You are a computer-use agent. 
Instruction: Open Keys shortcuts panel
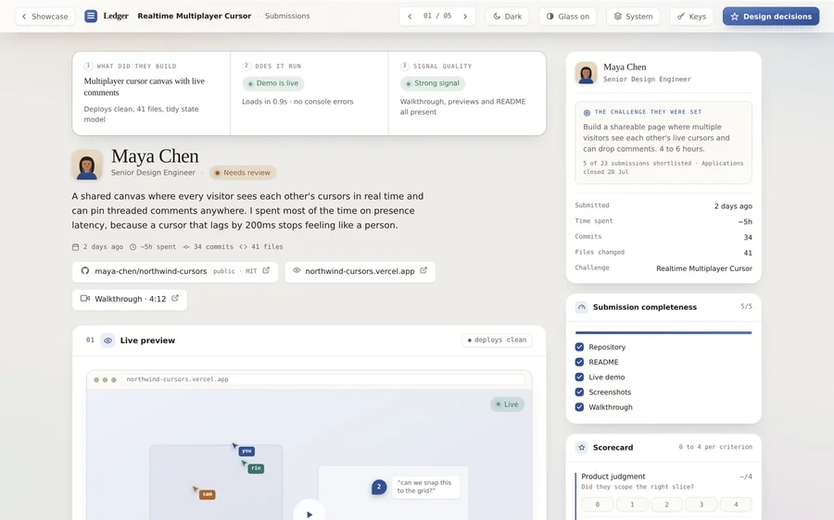[x=691, y=17]
